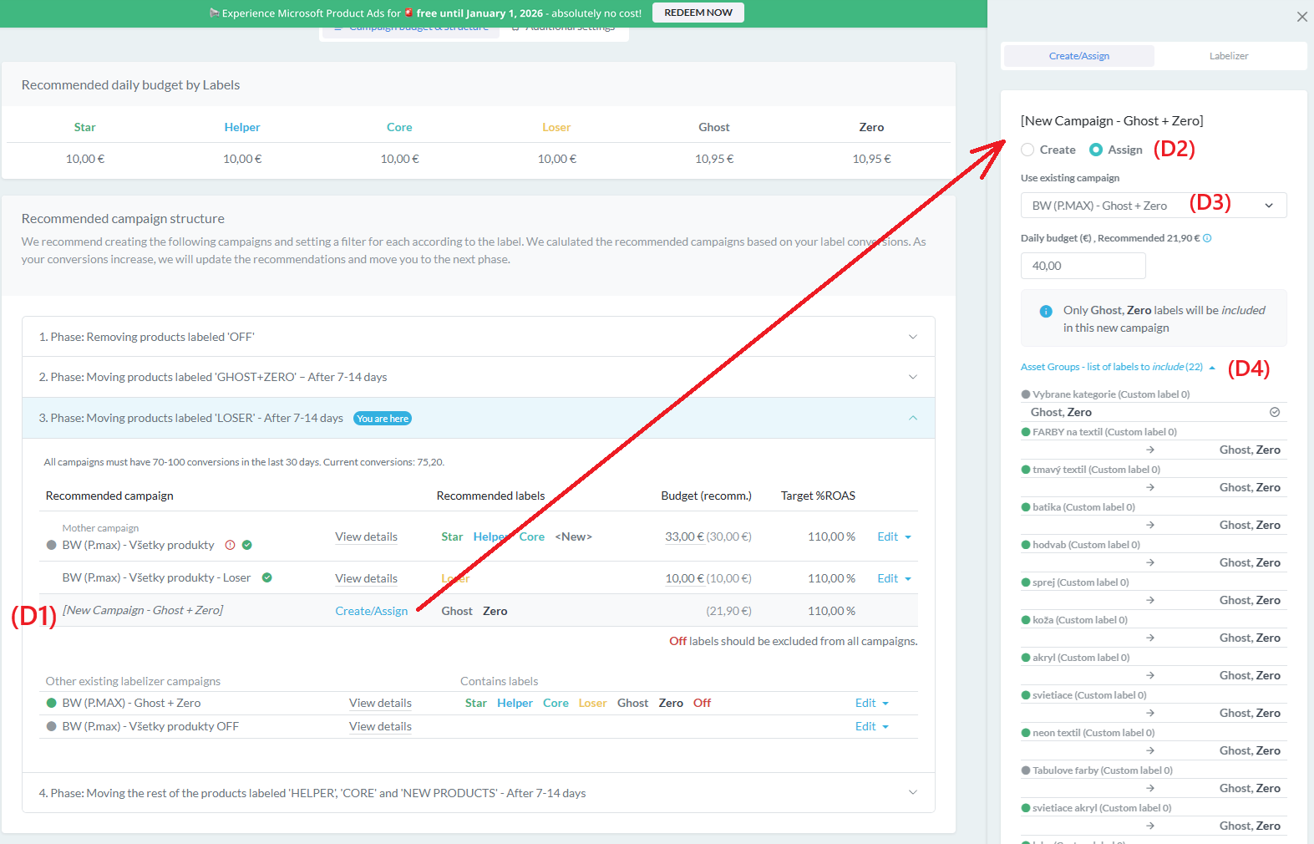The image size is (1314, 844).
Task: Select the Create radio button
Action: 1028,150
